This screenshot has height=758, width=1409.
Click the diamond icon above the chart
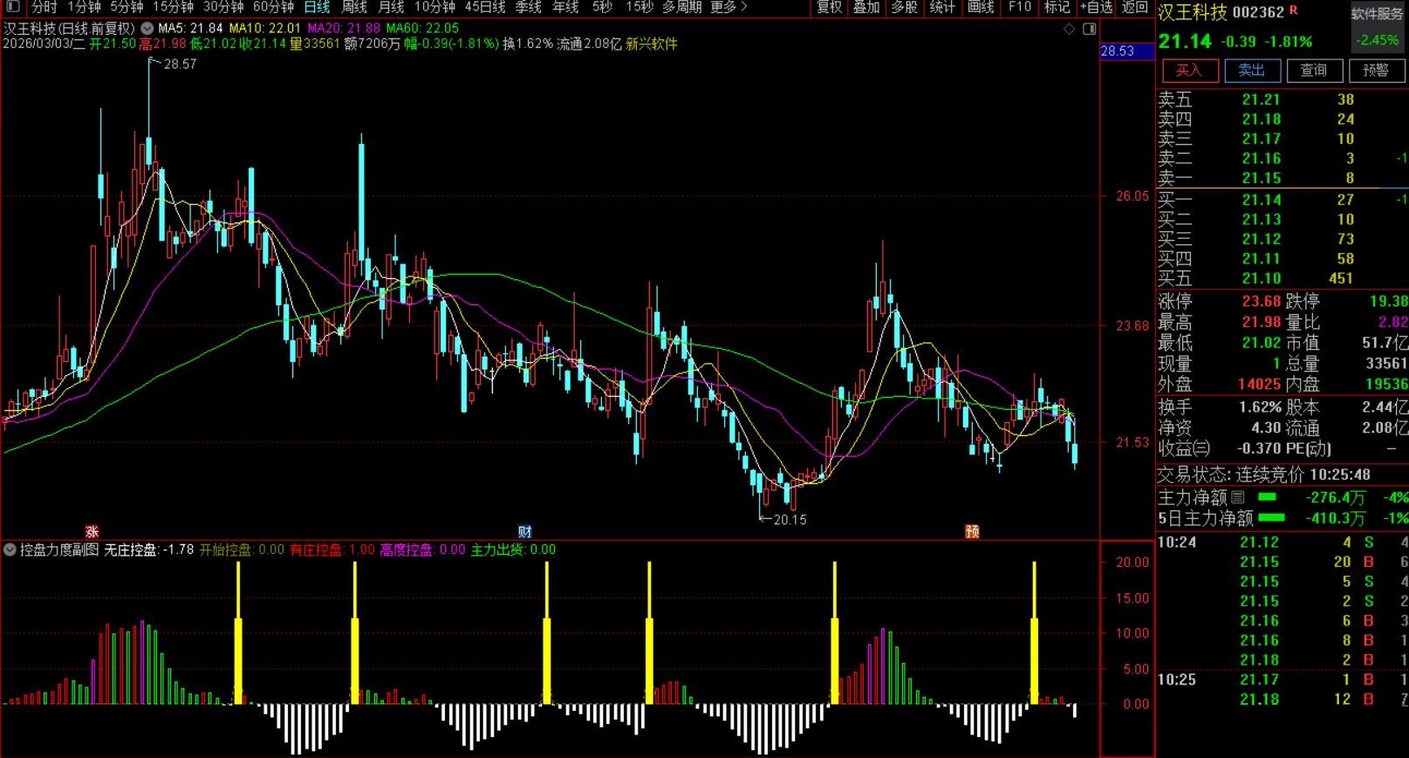[x=1070, y=30]
